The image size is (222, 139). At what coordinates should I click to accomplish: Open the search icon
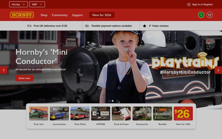[201, 15]
